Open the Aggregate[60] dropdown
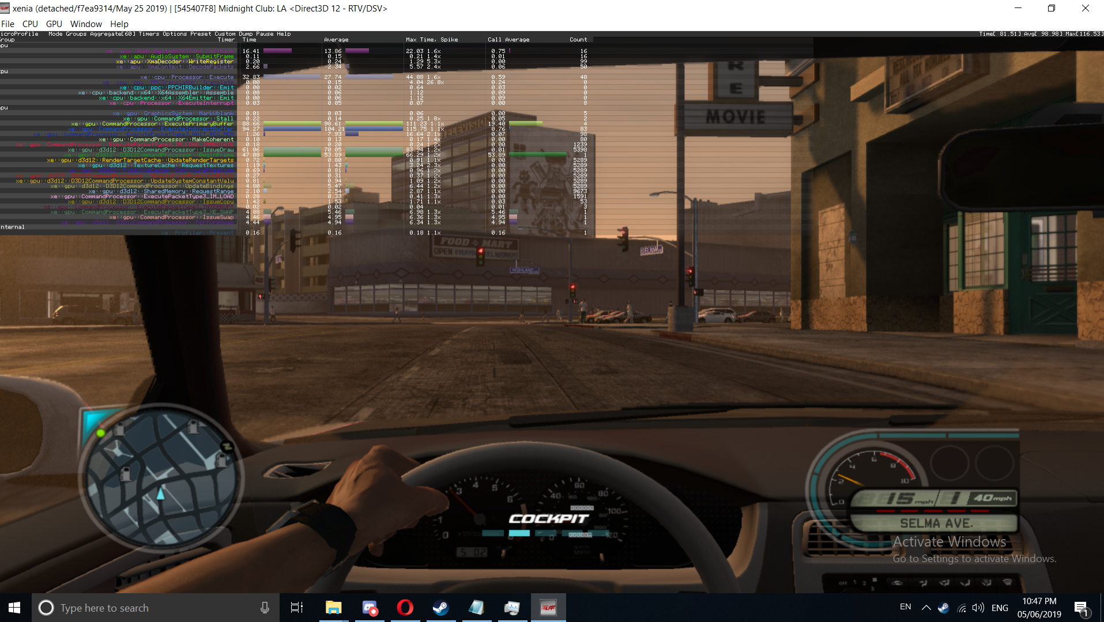1104x622 pixels. [x=113, y=34]
